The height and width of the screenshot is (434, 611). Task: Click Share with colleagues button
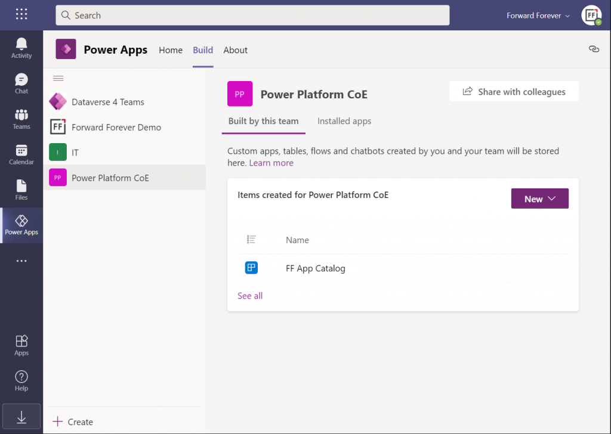coord(514,91)
